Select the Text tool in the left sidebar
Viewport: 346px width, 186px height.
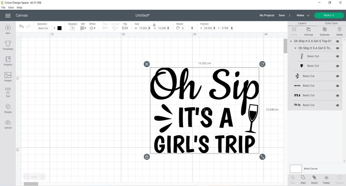7,92
